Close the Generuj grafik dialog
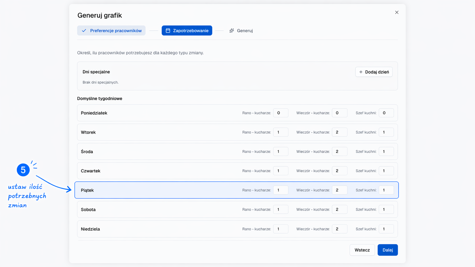This screenshot has height=267, width=475. tap(397, 12)
